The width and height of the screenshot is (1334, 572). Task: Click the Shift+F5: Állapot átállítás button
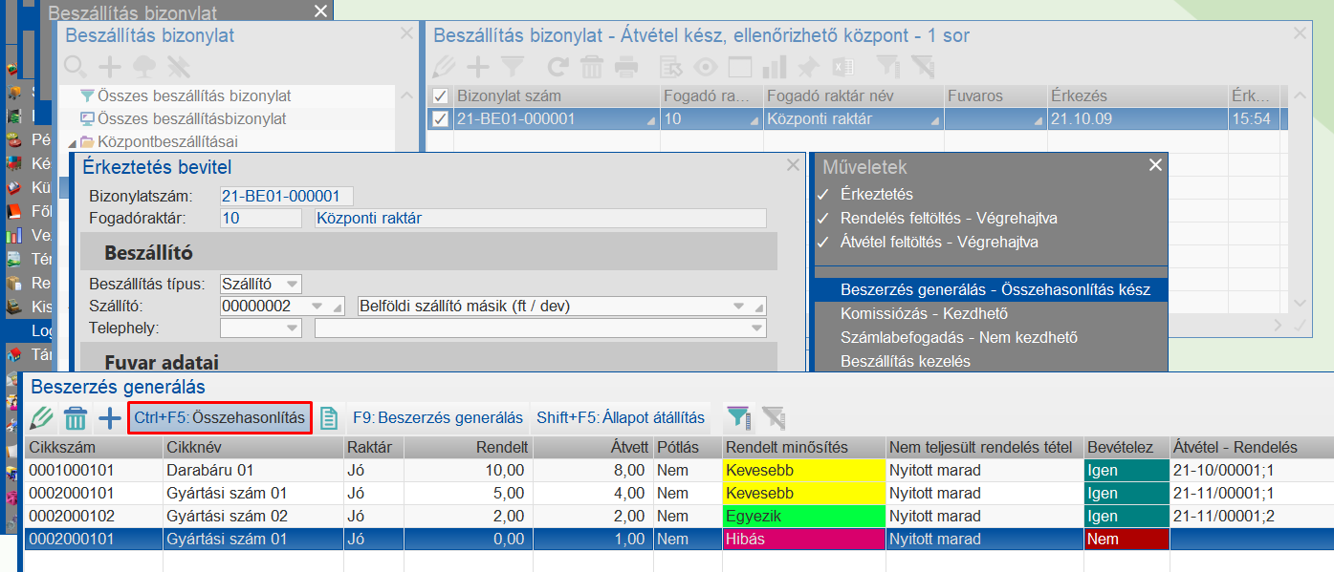point(621,417)
